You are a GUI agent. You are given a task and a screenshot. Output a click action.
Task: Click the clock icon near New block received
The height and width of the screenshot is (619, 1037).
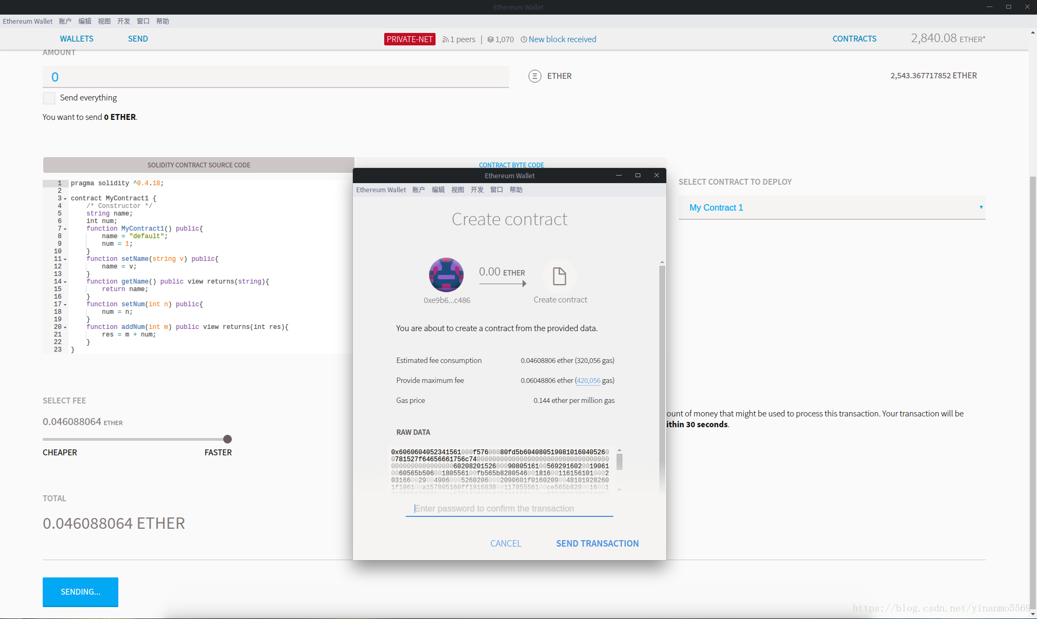[524, 39]
